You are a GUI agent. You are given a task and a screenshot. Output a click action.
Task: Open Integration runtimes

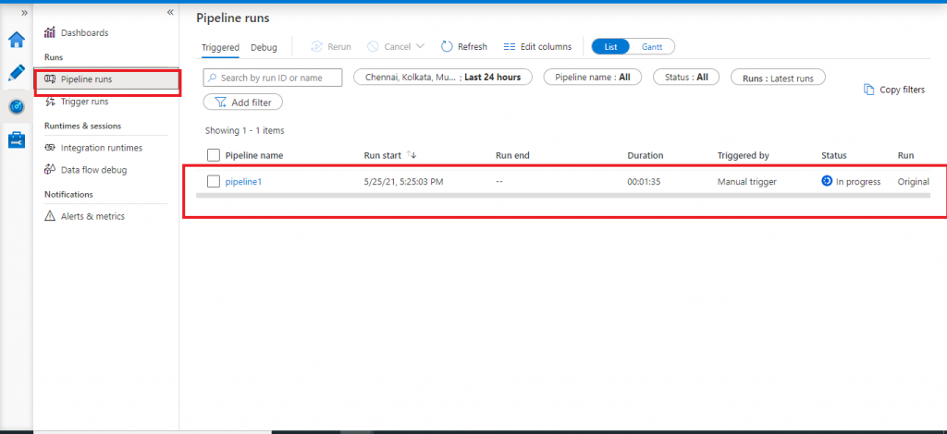click(x=93, y=148)
